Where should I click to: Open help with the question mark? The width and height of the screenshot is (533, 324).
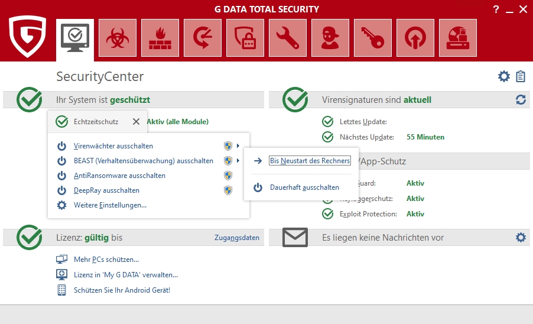pyautogui.click(x=496, y=9)
